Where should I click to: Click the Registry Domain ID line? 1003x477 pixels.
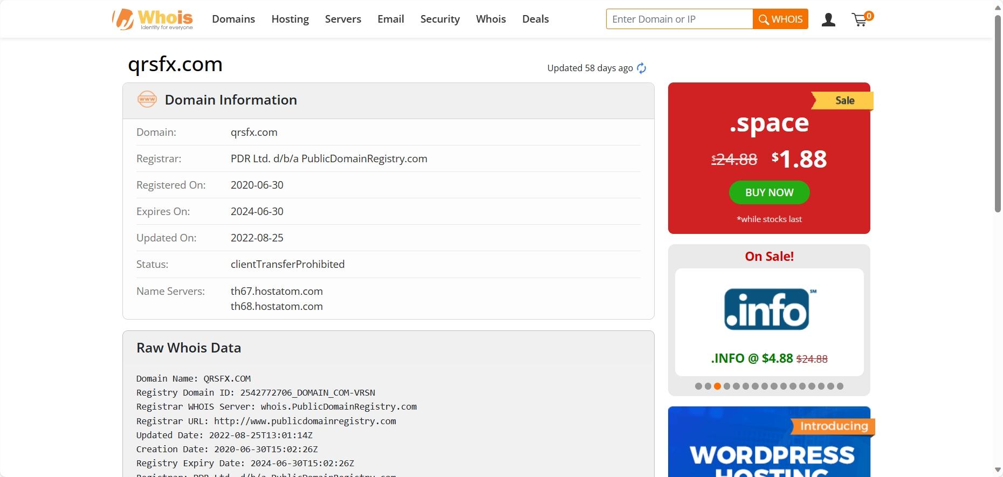point(256,392)
